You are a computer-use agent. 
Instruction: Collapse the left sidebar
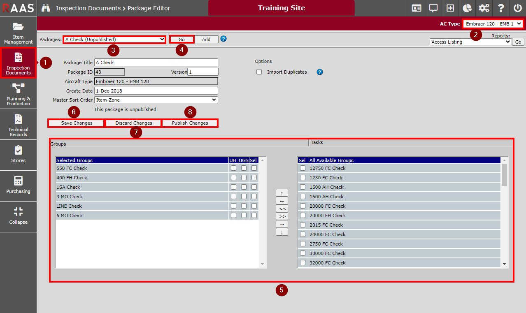point(18,216)
